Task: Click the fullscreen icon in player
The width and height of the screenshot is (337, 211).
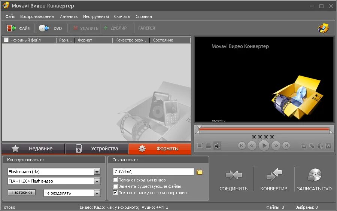Action: pyautogui.click(x=200, y=146)
